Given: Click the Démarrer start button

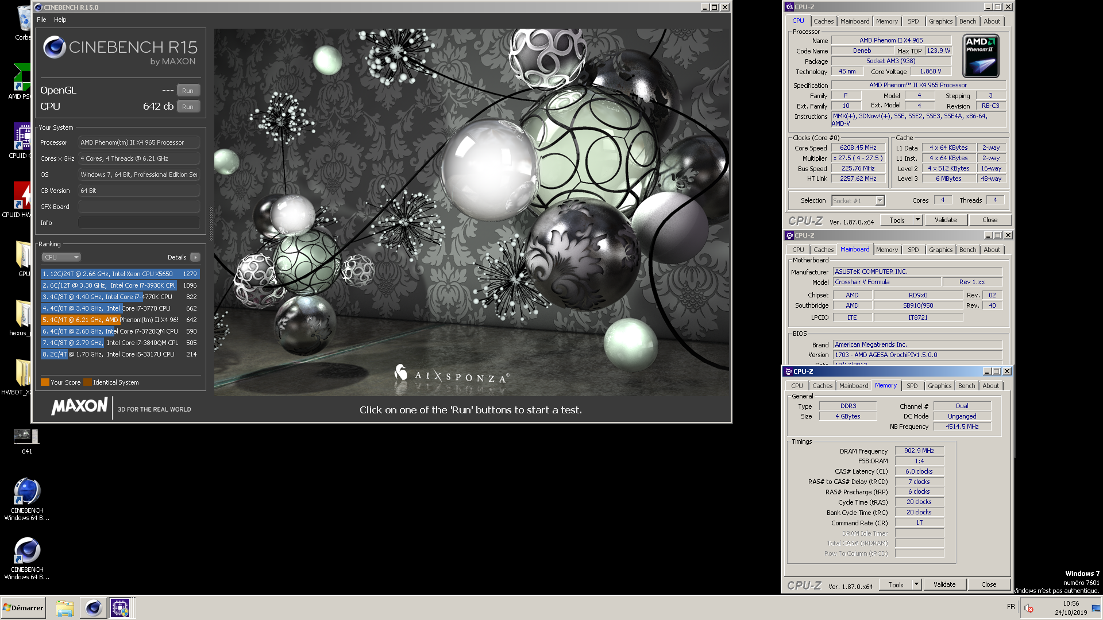Looking at the screenshot, I should point(23,608).
